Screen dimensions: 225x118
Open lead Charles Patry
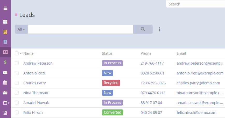click(34, 83)
